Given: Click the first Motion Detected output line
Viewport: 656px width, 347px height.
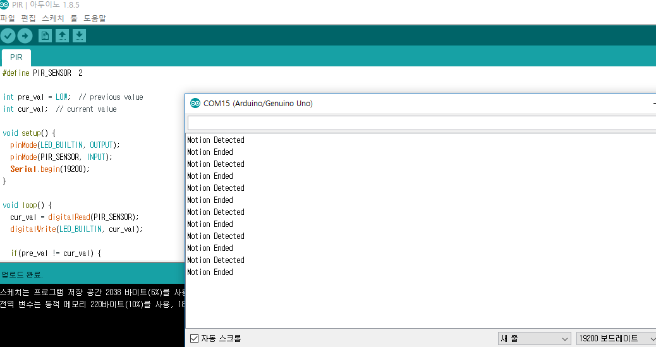Looking at the screenshot, I should pos(216,140).
